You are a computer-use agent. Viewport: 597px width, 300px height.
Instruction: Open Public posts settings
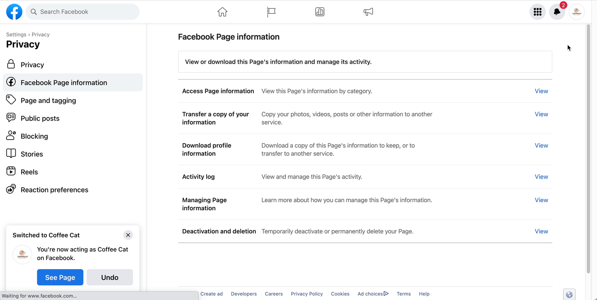[x=73, y=118]
